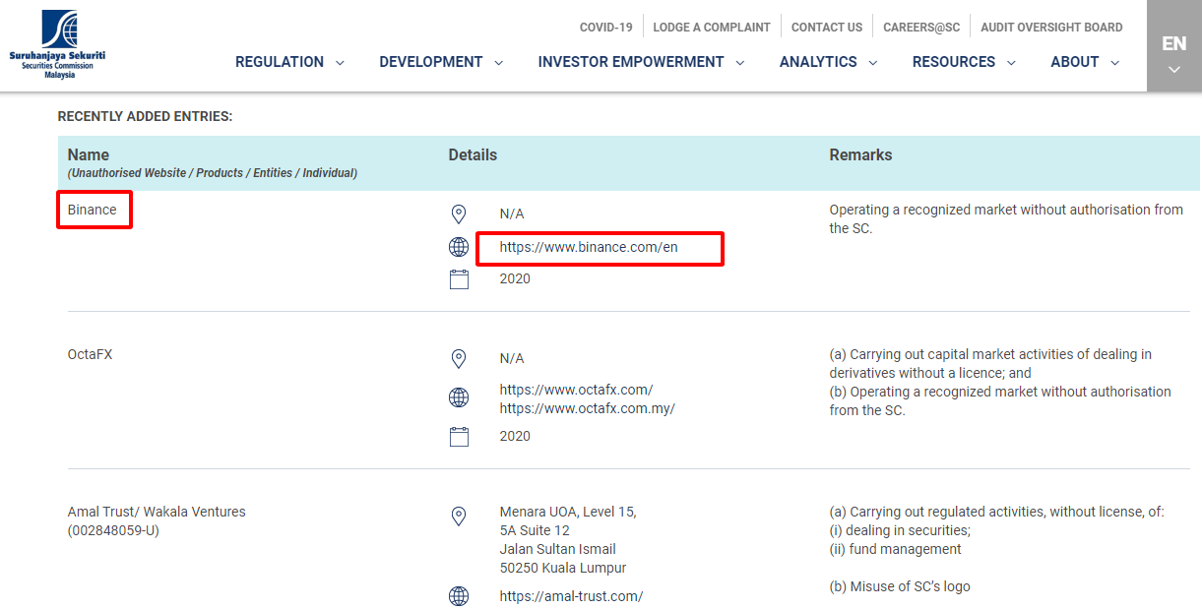The height and width of the screenshot is (609, 1202).
Task: Select the Binance entity name
Action: click(x=93, y=210)
